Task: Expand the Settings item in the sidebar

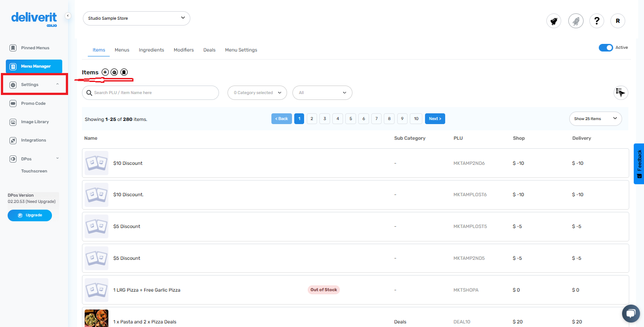Action: coord(30,84)
